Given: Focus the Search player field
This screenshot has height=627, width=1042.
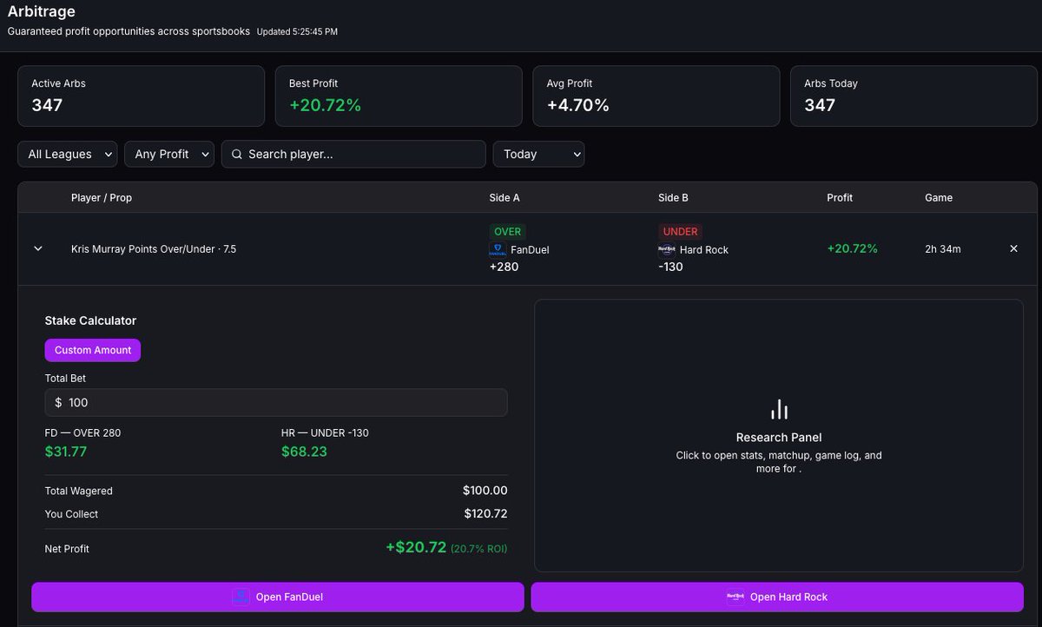Looking at the screenshot, I should coord(353,154).
